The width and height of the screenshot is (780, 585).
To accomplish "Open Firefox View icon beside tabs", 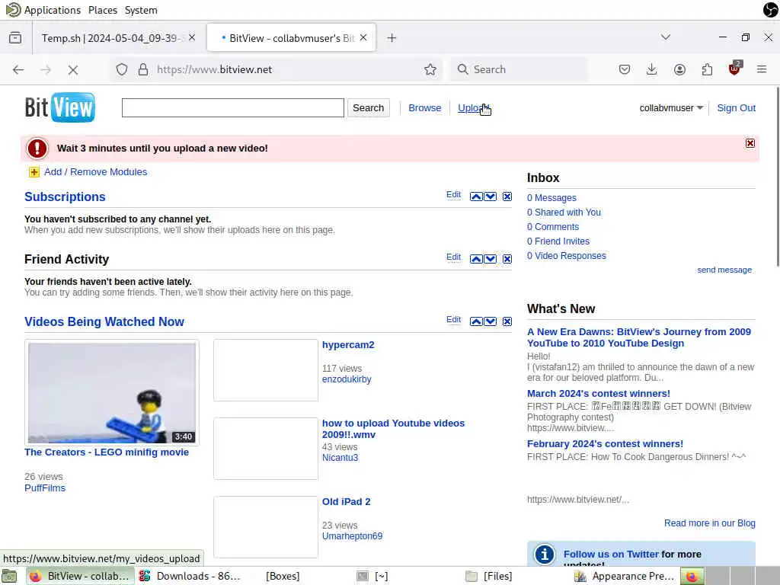I will pos(15,38).
